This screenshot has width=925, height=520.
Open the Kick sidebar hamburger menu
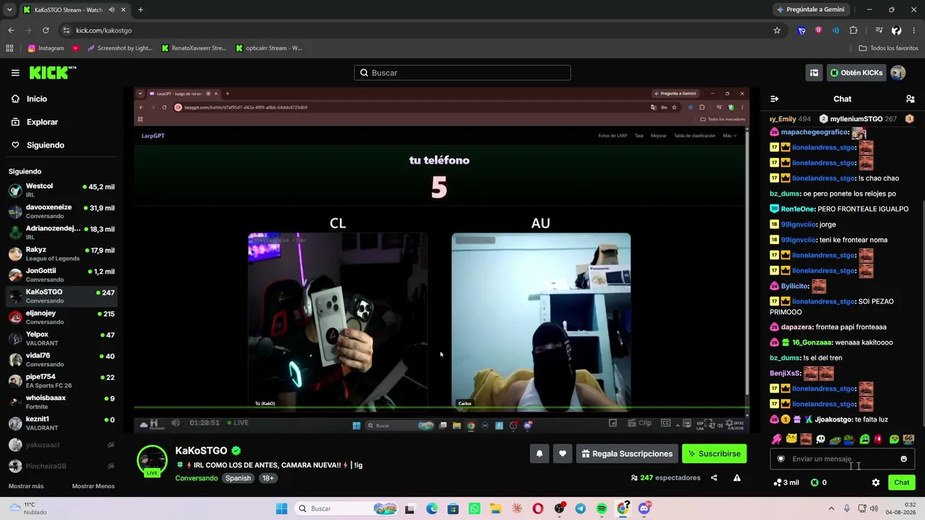[15, 73]
